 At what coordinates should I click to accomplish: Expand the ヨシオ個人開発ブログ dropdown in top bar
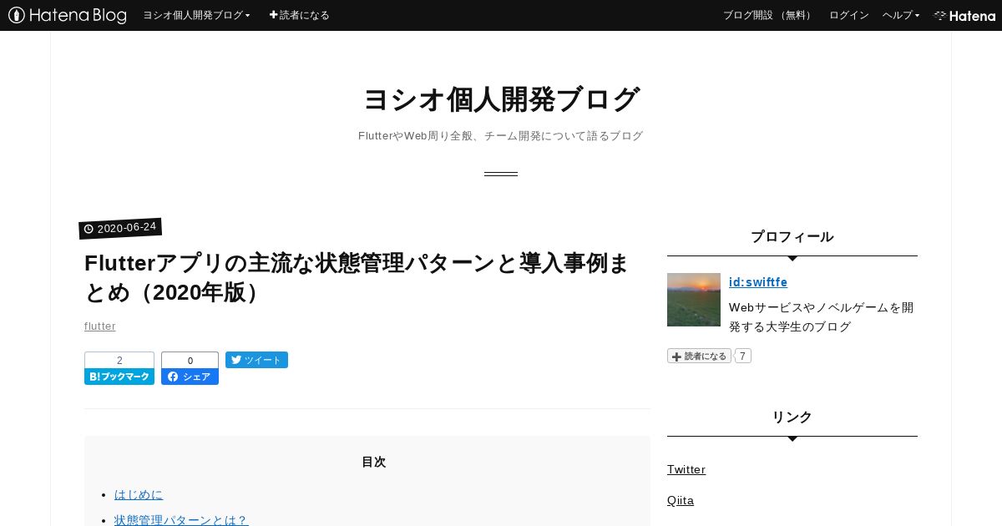pos(196,15)
